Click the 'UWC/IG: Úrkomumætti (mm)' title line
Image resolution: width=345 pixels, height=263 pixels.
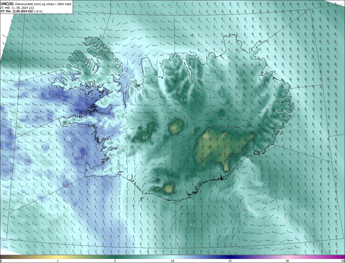coord(36,4)
